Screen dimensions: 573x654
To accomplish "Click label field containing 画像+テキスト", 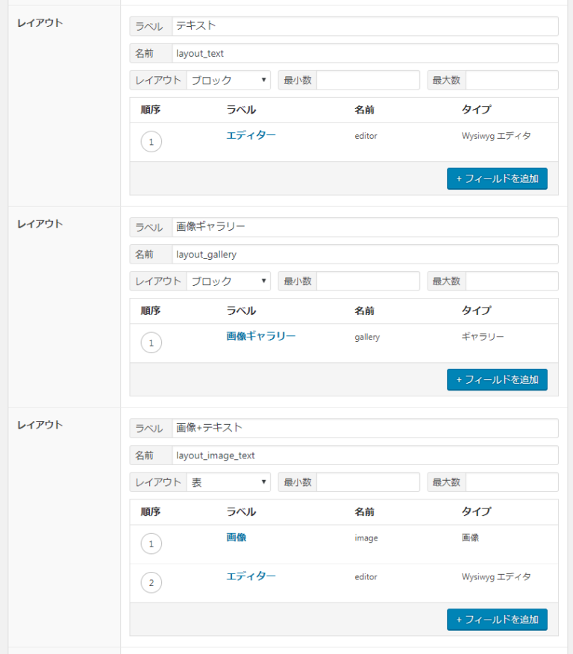I will tap(364, 429).
